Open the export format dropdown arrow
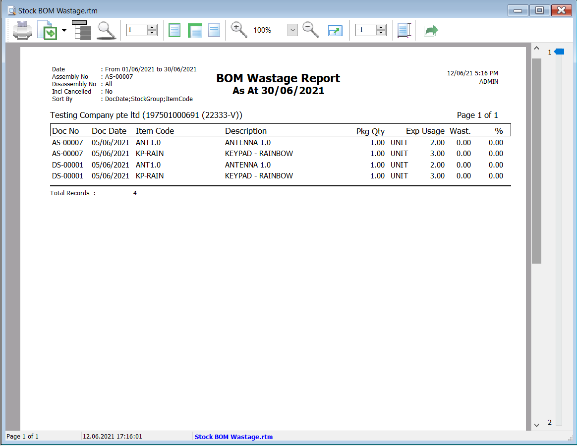This screenshot has width=577, height=446. 63,30
